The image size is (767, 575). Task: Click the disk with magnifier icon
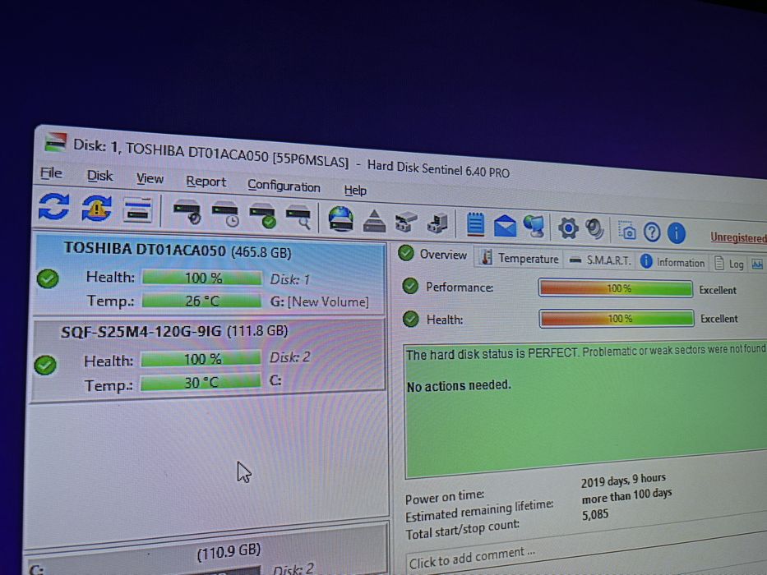tap(298, 218)
